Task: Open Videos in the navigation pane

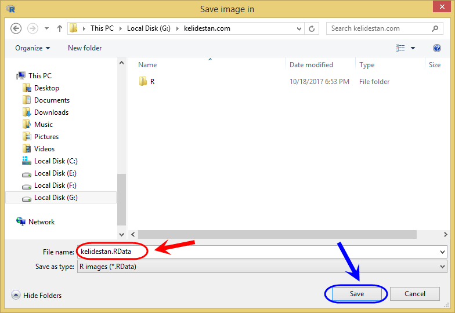Action: click(x=38, y=148)
